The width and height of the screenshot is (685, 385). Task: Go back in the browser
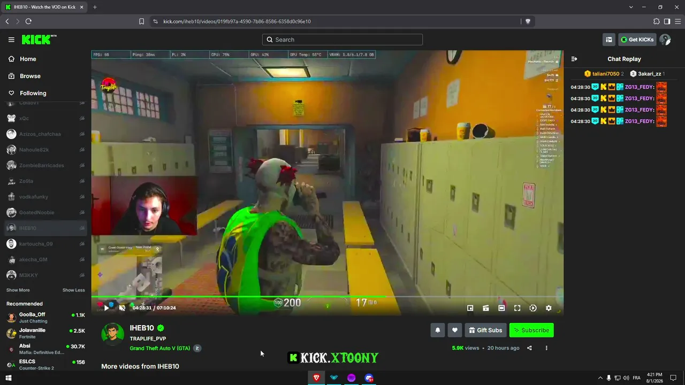7,21
